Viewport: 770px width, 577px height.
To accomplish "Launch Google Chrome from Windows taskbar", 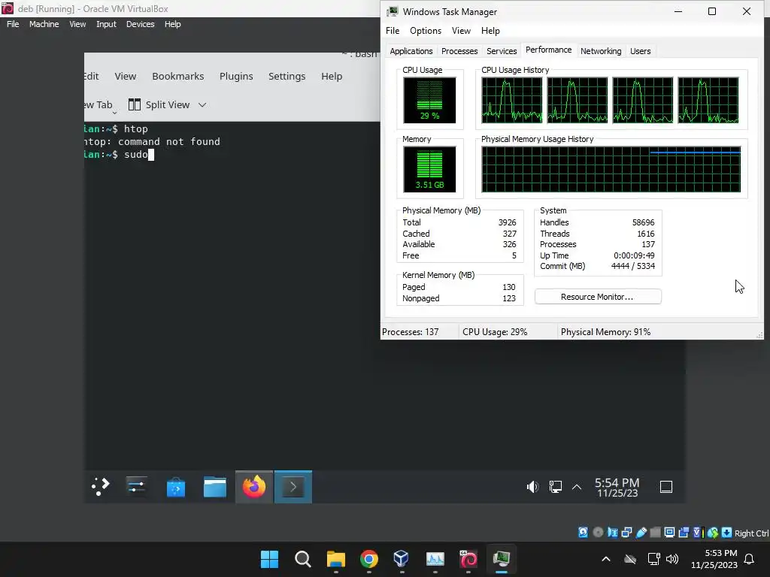I will pyautogui.click(x=368, y=559).
